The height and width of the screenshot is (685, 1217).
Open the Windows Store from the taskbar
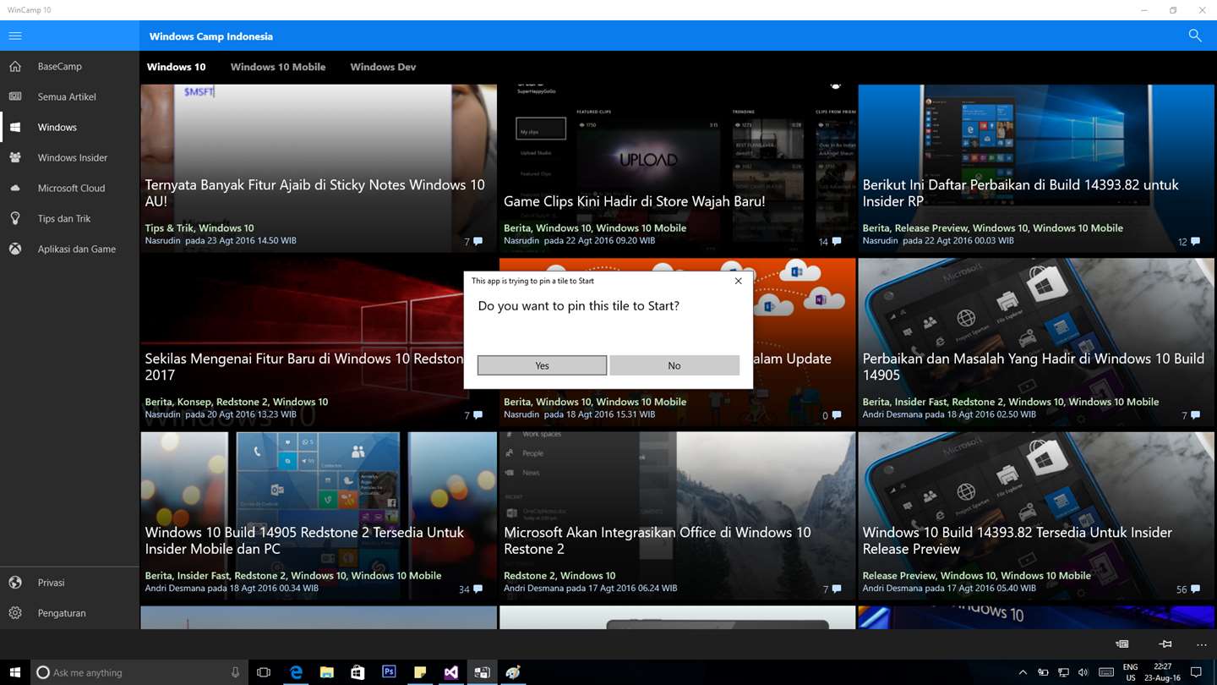point(357,672)
